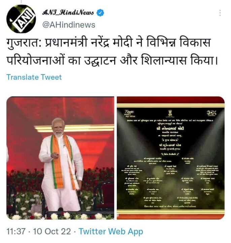Click the श्री नरेन्द्रभाई मोदी heading on plaque
This screenshot has width=231, height=243.
click(x=170, y=129)
